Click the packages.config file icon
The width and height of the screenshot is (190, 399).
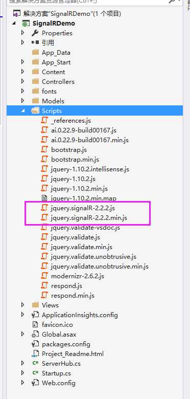pos(35,344)
